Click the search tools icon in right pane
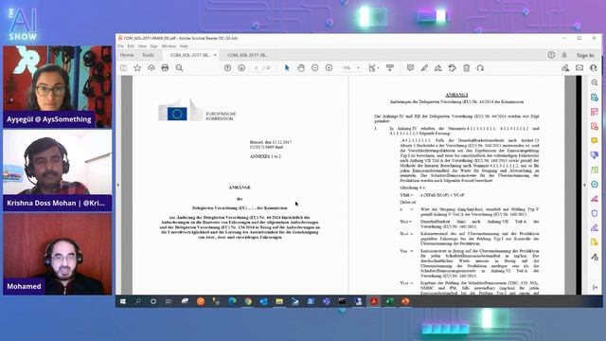This screenshot has height=341, width=606. click(595, 82)
